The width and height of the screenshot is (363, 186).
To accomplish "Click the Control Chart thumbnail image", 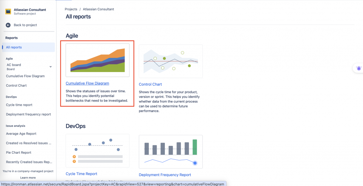I will tap(171, 61).
